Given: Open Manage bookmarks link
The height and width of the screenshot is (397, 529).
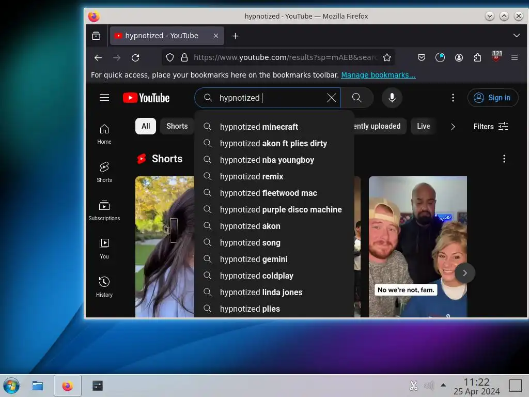Looking at the screenshot, I should (x=378, y=75).
